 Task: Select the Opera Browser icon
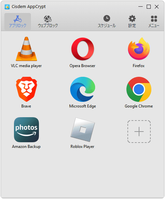click(x=82, y=49)
